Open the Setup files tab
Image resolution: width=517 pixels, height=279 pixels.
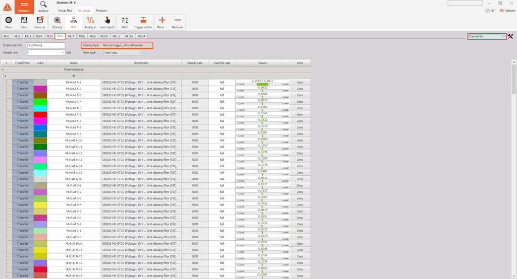click(65, 11)
